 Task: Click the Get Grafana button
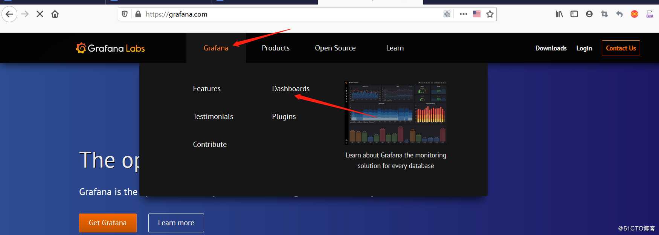click(x=108, y=223)
